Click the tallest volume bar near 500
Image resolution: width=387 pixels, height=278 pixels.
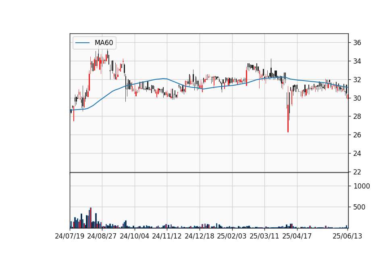pyautogui.click(x=91, y=218)
